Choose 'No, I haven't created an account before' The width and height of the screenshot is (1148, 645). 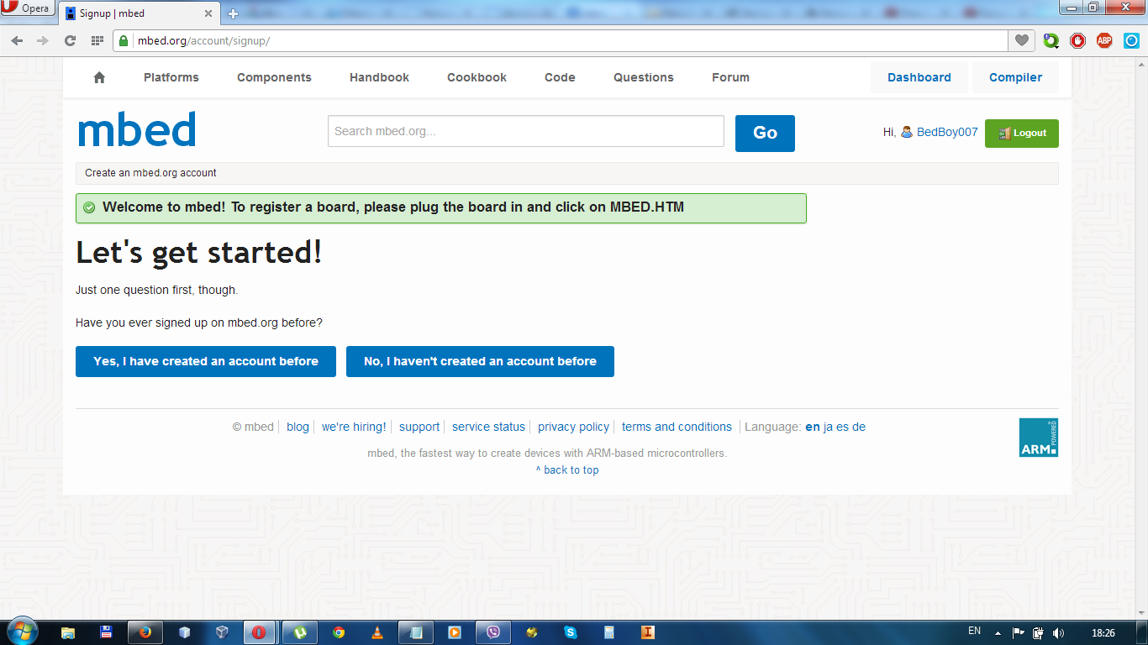tap(480, 361)
